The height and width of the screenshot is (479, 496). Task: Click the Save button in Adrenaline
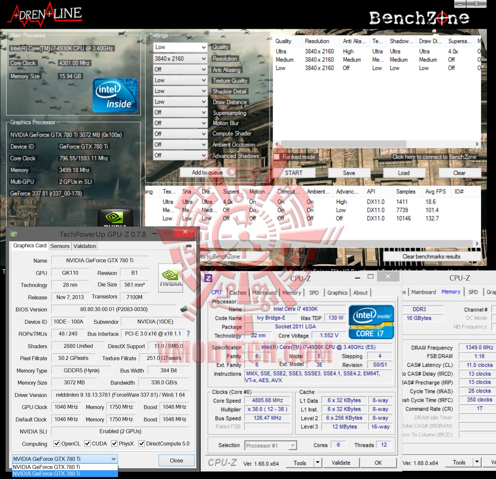point(349,173)
